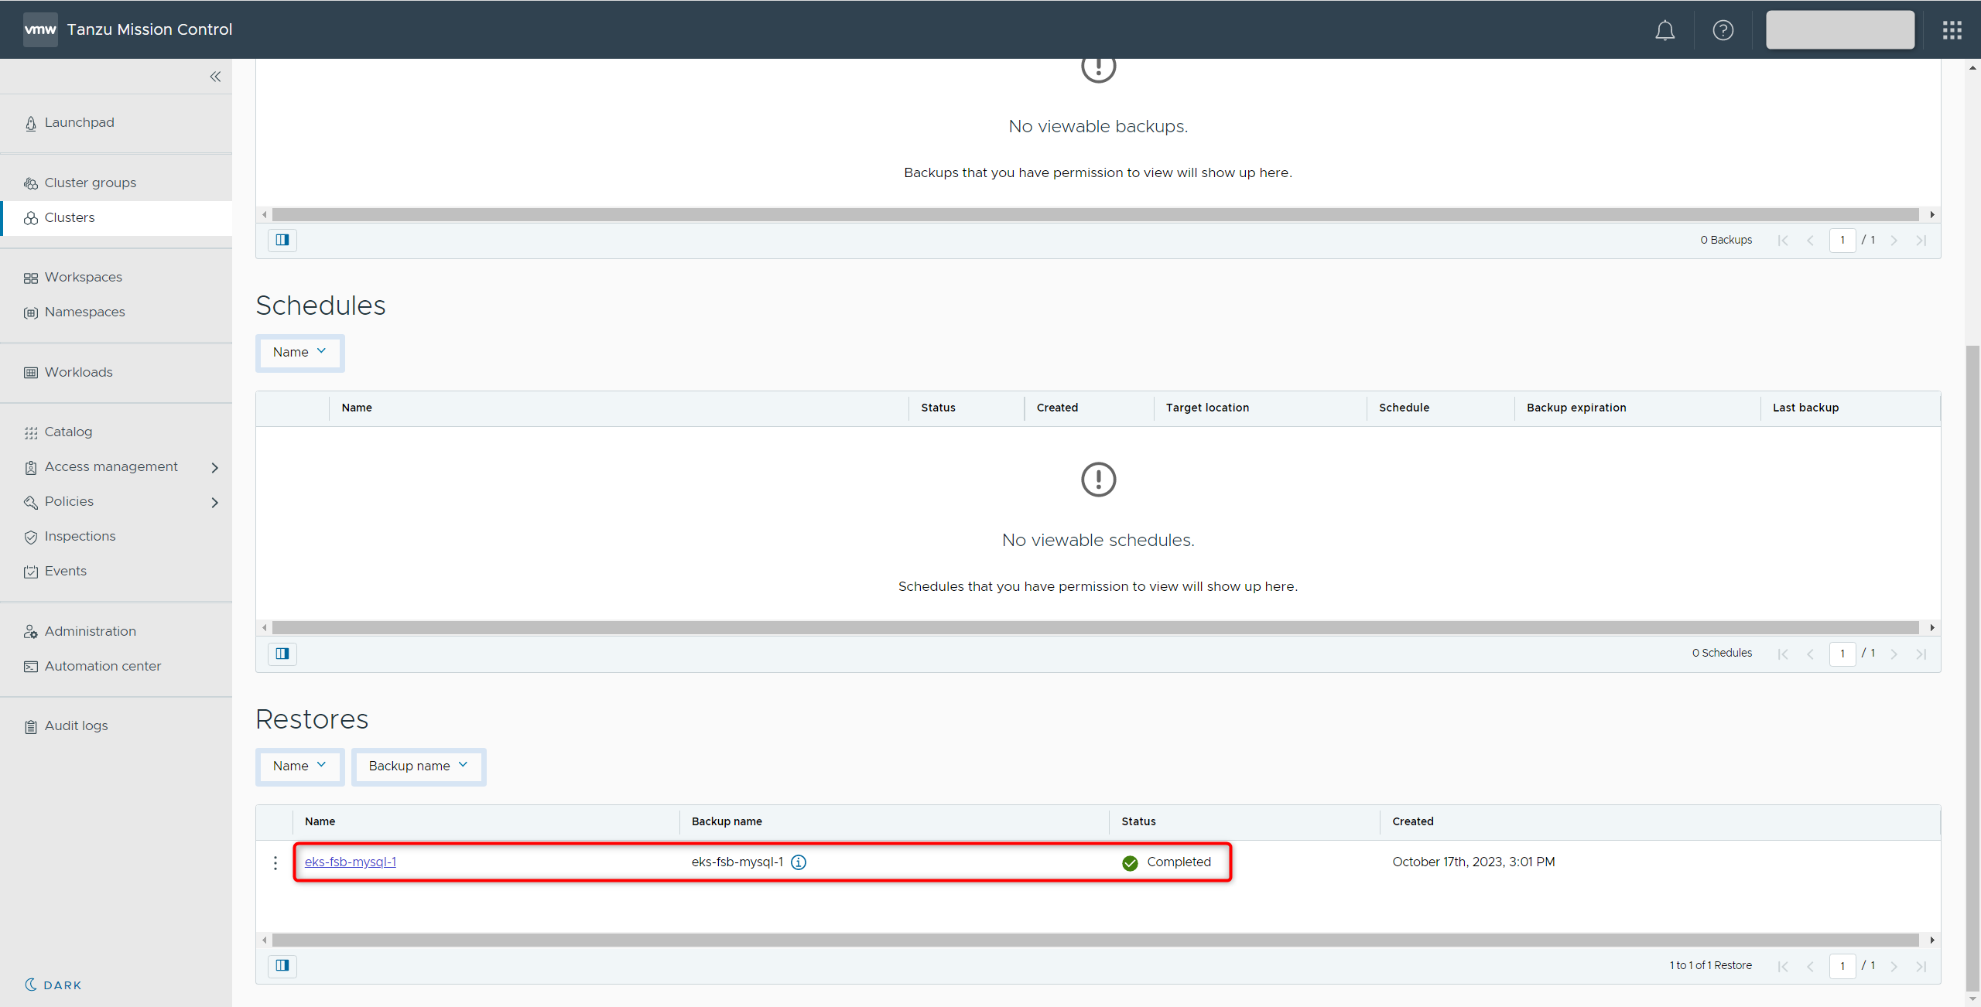The image size is (1981, 1007).
Task: Open the notifications bell icon
Action: [1665, 30]
